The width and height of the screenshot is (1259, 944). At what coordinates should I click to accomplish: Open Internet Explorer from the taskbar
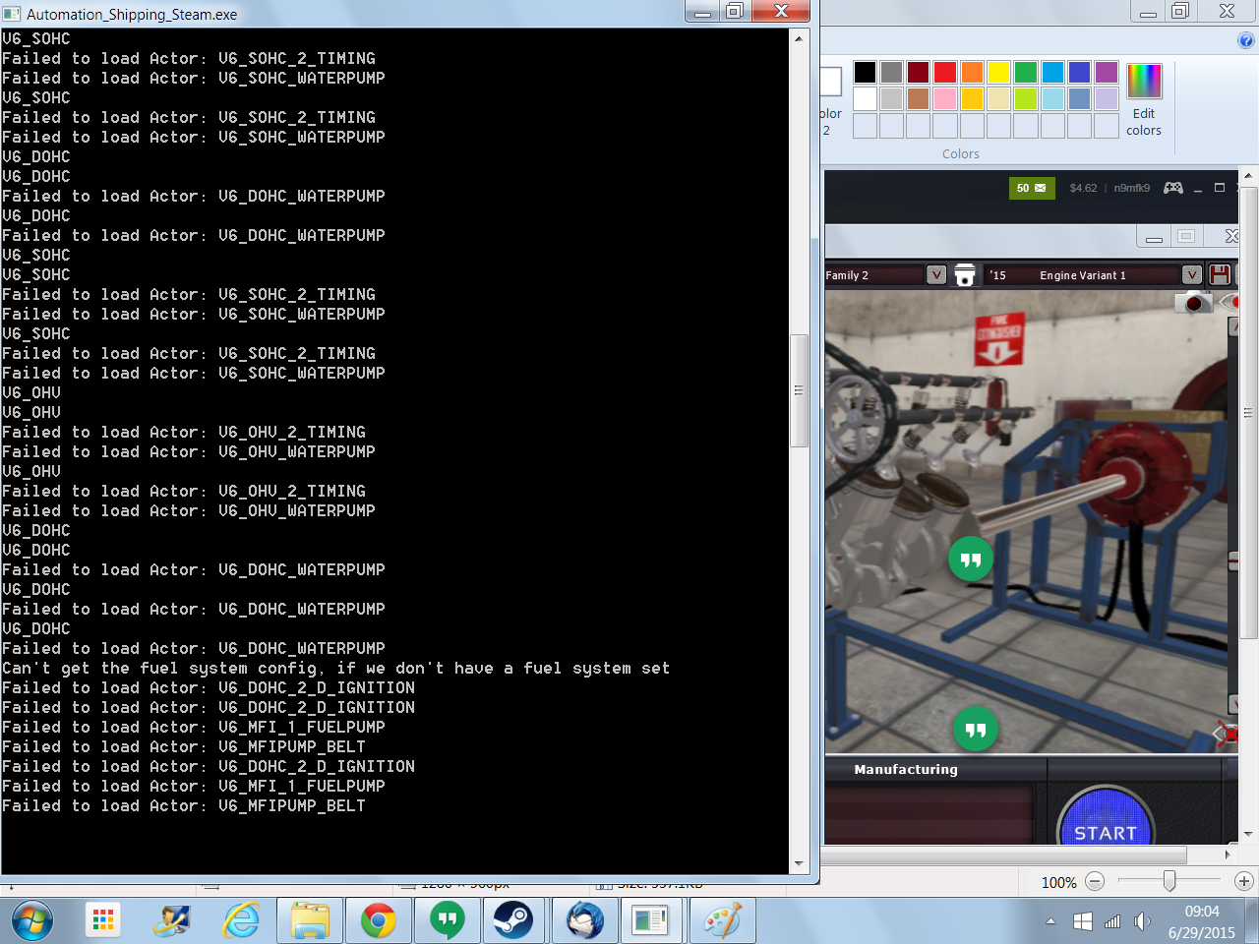[x=240, y=920]
